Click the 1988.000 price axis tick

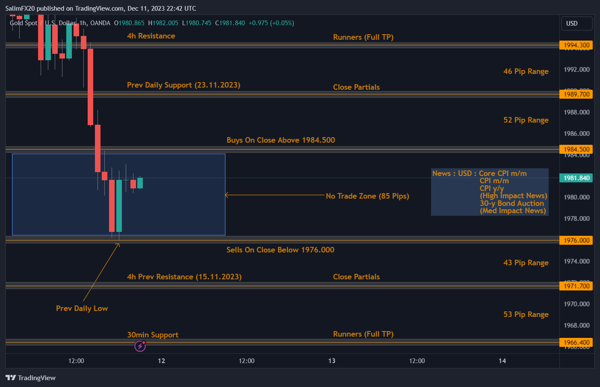[x=576, y=112]
